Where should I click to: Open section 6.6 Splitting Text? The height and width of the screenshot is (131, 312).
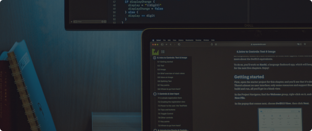(x=164, y=81)
